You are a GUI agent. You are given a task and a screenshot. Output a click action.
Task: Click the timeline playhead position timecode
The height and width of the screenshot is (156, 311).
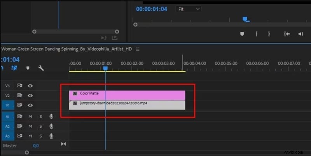point(10,60)
